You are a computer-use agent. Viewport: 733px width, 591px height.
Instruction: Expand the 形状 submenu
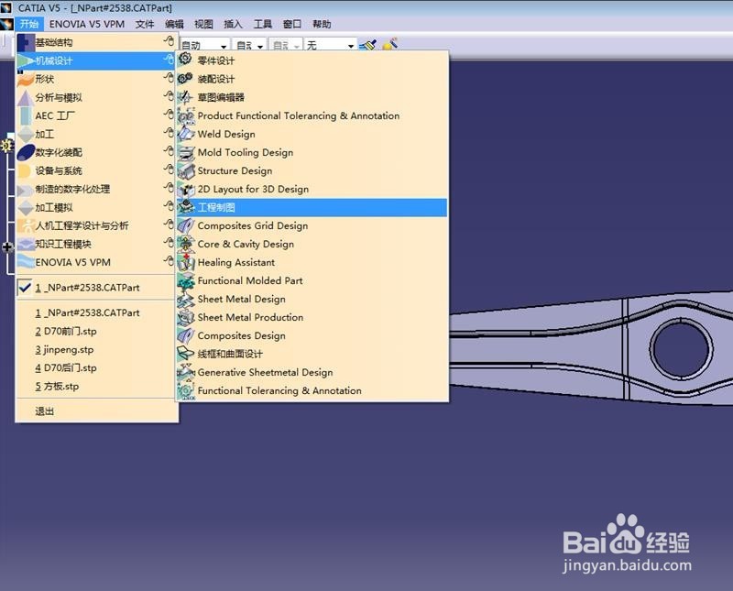tap(169, 78)
